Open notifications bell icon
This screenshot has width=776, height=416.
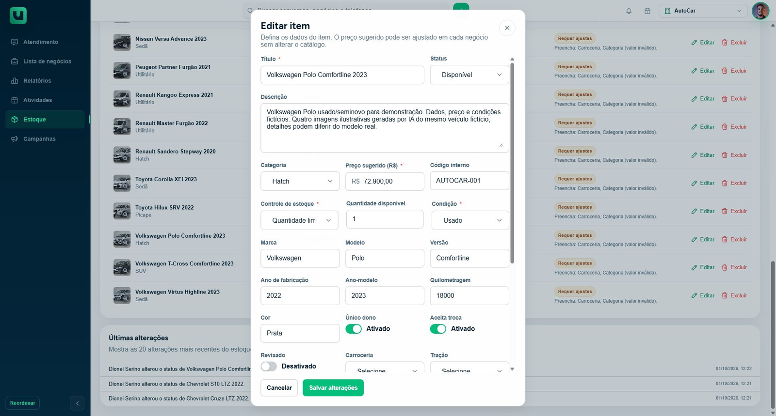tap(629, 11)
